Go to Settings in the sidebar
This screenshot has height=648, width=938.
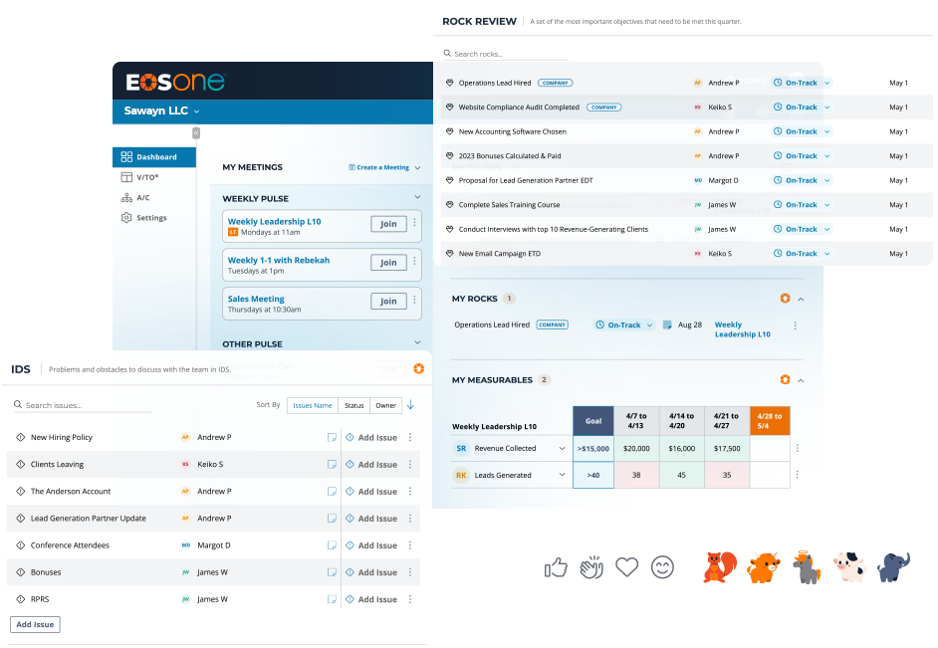coord(151,218)
